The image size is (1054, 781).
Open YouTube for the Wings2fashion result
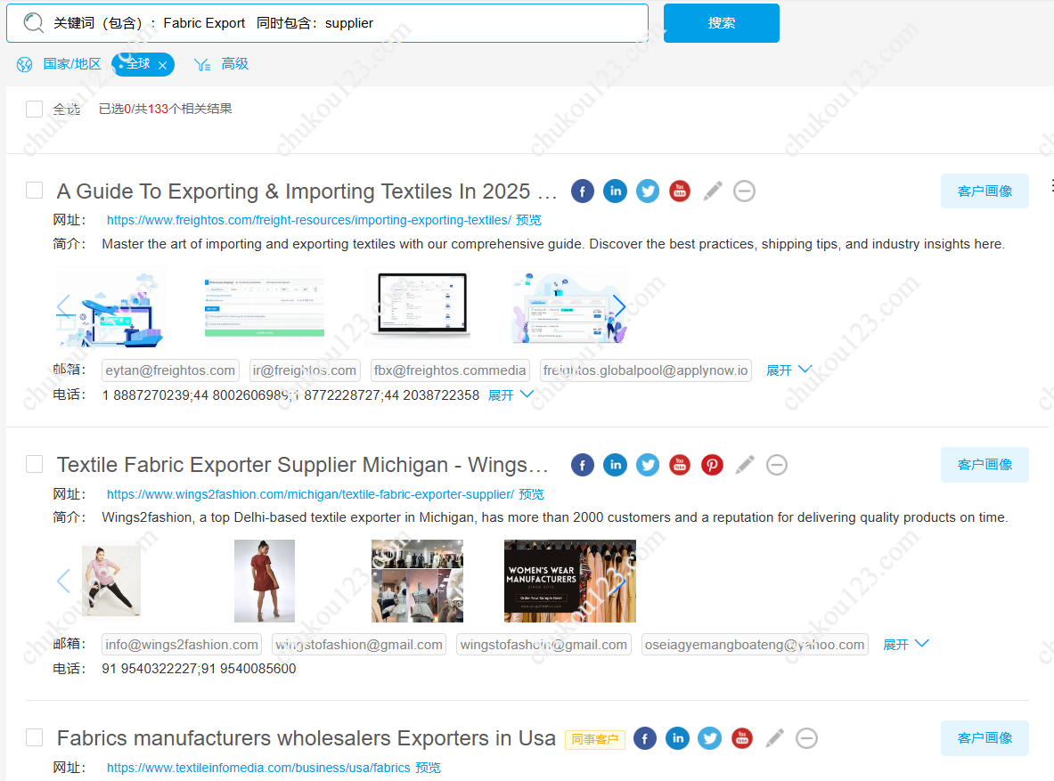(680, 465)
